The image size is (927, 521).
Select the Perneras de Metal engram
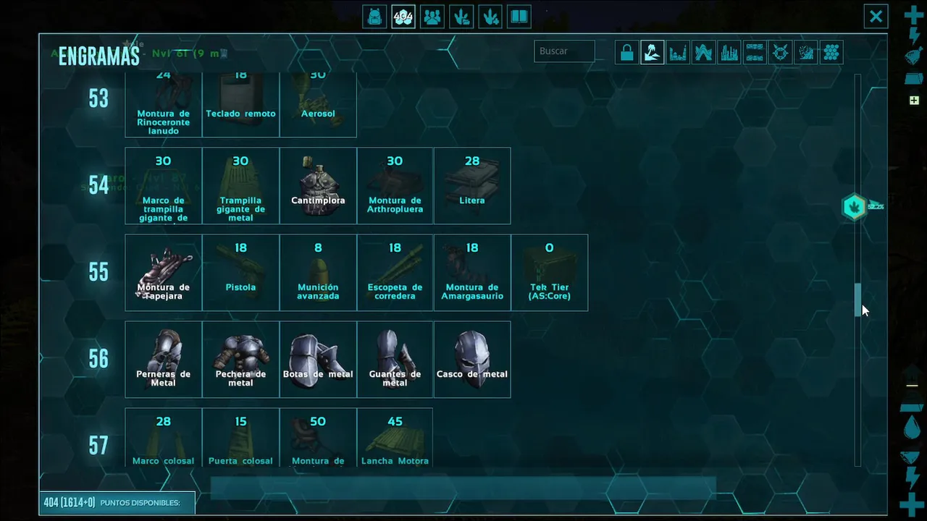(164, 360)
